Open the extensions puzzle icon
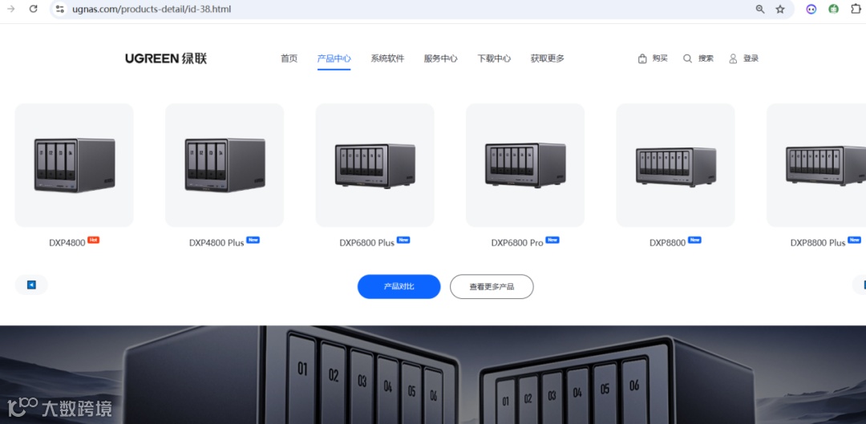866x424 pixels. [856, 9]
